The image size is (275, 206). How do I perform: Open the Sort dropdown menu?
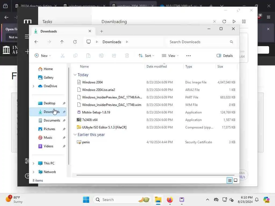[x=146, y=56]
